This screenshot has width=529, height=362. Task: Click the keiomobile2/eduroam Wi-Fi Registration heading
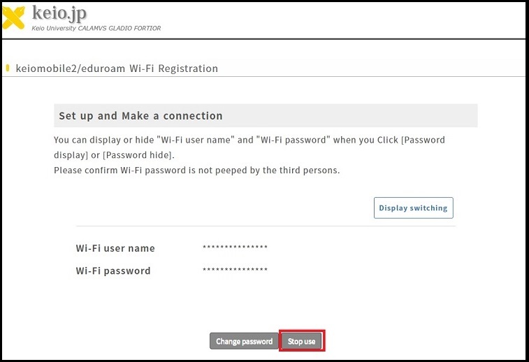click(x=116, y=68)
